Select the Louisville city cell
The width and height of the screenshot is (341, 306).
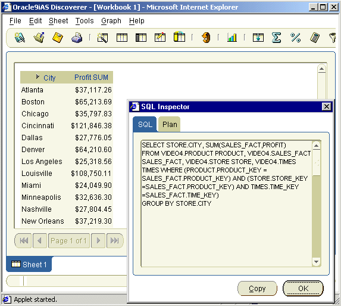tap(37, 173)
